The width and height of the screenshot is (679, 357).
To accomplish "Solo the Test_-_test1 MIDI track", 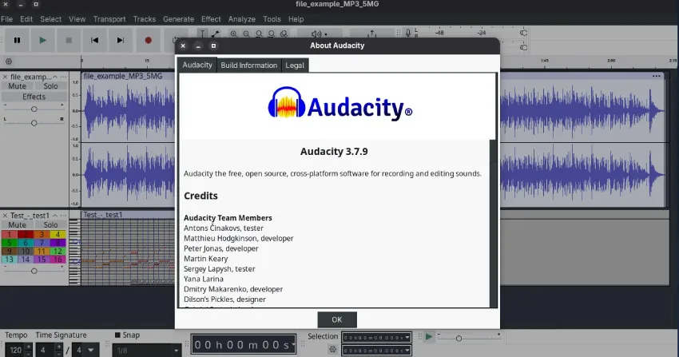I will point(50,224).
